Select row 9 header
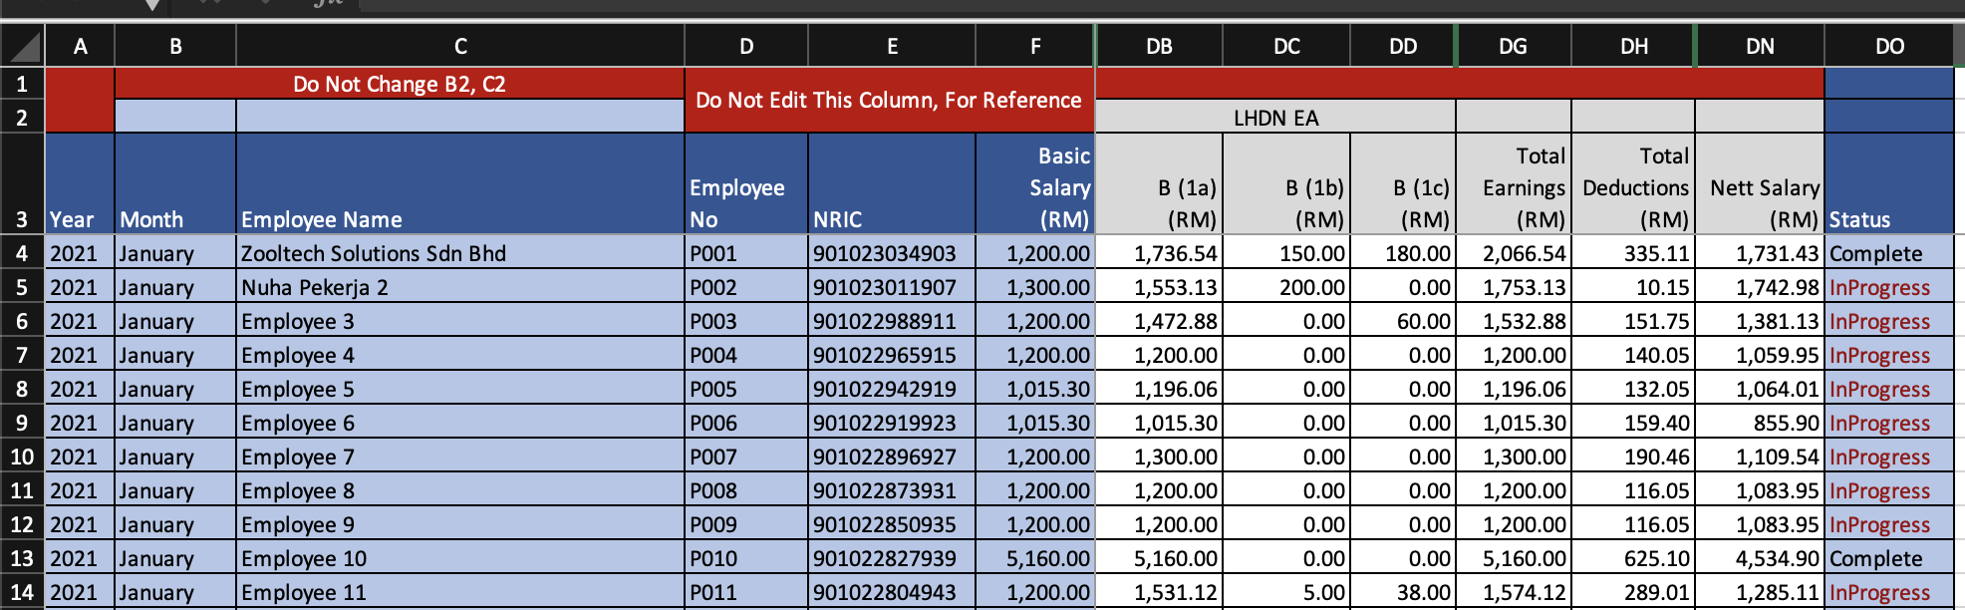 22,423
